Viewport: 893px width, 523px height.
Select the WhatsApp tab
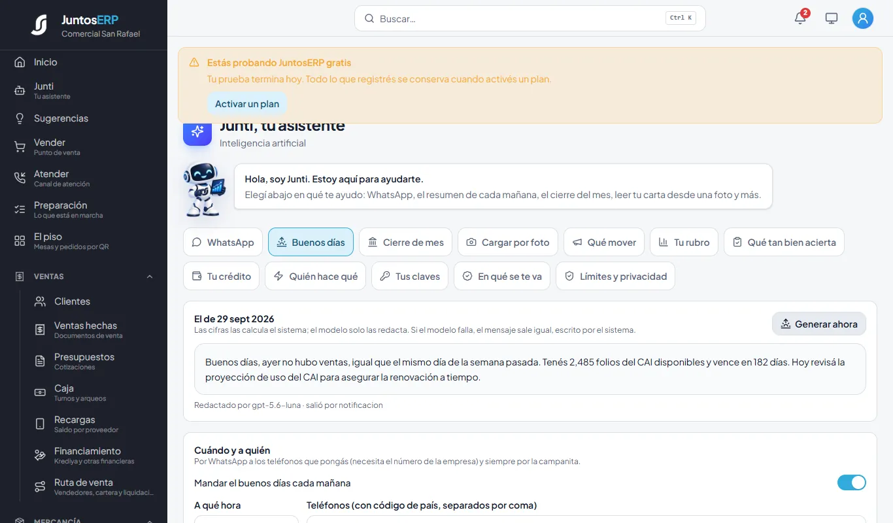click(223, 242)
